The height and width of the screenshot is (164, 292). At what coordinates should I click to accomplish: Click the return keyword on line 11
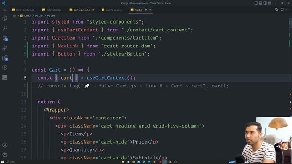pos(46,102)
